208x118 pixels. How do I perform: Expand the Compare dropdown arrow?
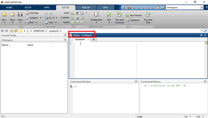[41, 18]
